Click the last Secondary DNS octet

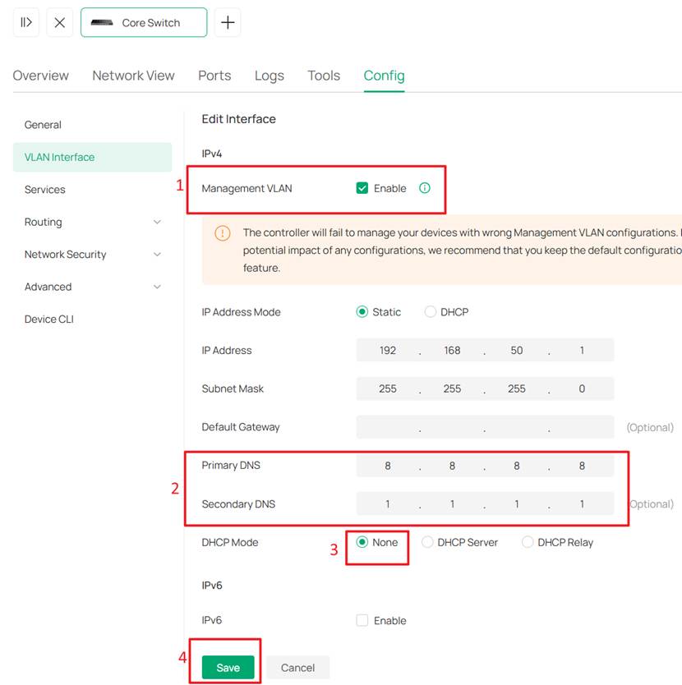click(582, 504)
